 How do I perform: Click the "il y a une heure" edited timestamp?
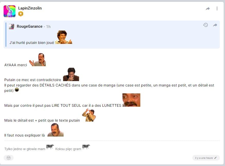[x=204, y=158]
